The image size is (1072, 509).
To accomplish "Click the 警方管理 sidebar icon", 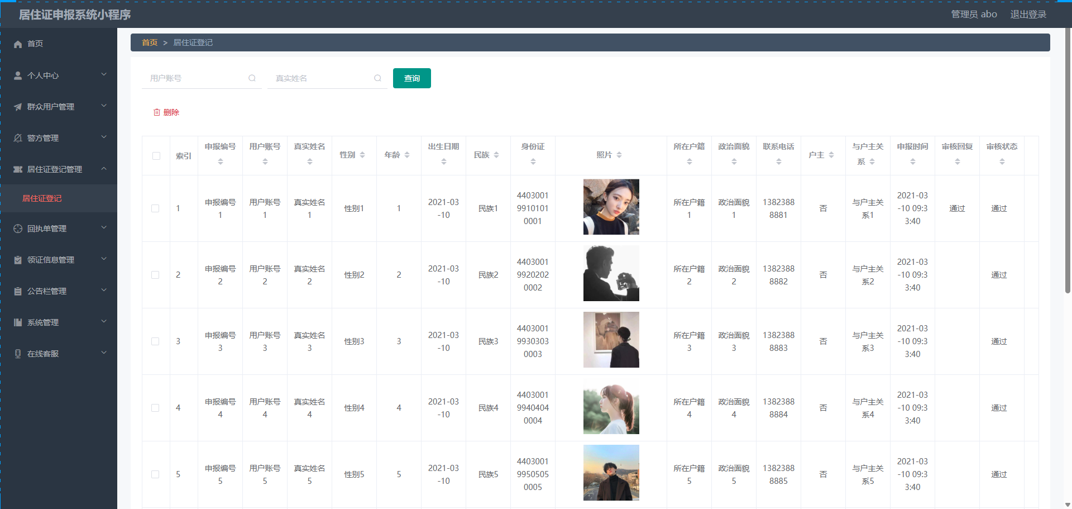I will (18, 138).
